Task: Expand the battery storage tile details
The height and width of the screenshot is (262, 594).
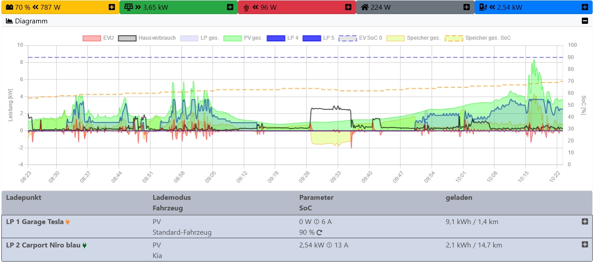Action: tap(112, 7)
